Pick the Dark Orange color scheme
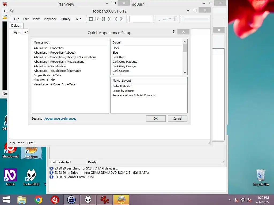The image size is (274, 205). pos(121,70)
